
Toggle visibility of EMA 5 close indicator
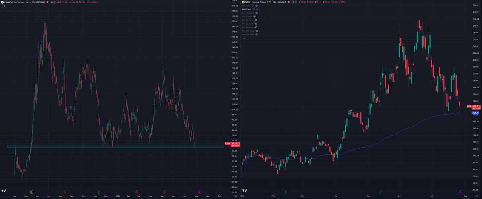tap(255, 16)
